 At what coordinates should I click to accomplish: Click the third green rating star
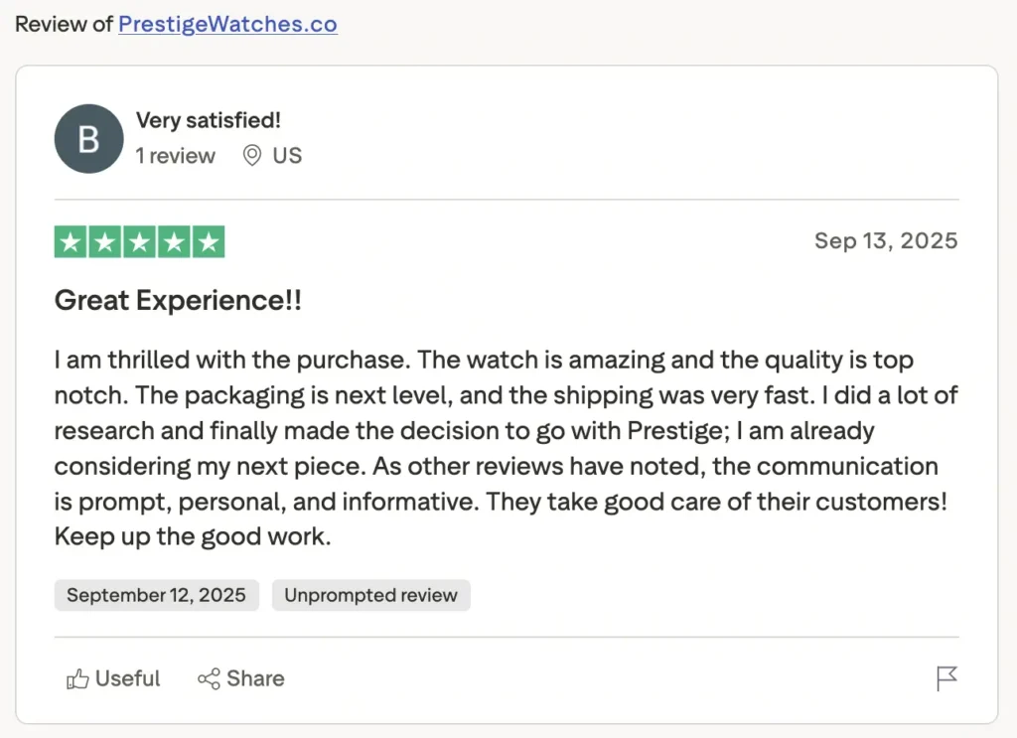click(x=139, y=242)
